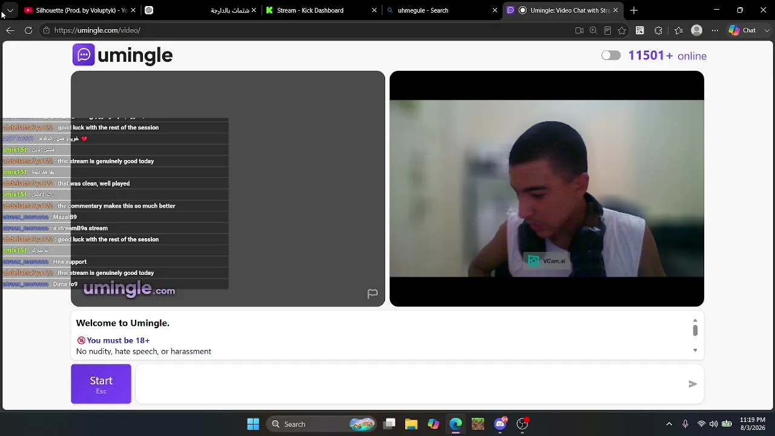Open Discord from the taskbar
The width and height of the screenshot is (775, 436).
point(500,424)
